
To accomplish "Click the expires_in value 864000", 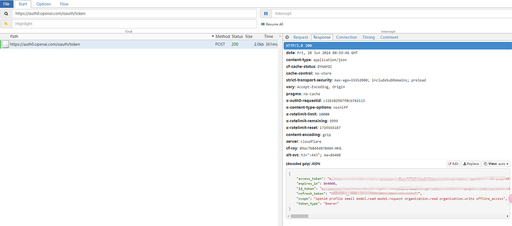I will coord(329,183).
